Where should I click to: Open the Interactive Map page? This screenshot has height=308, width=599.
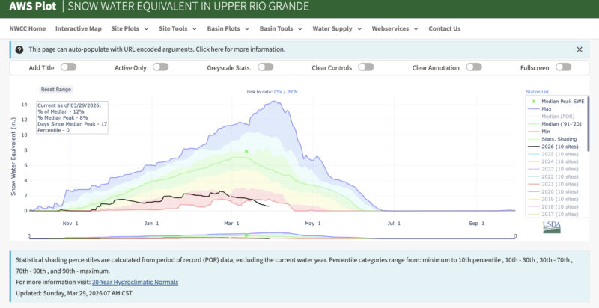(79, 28)
